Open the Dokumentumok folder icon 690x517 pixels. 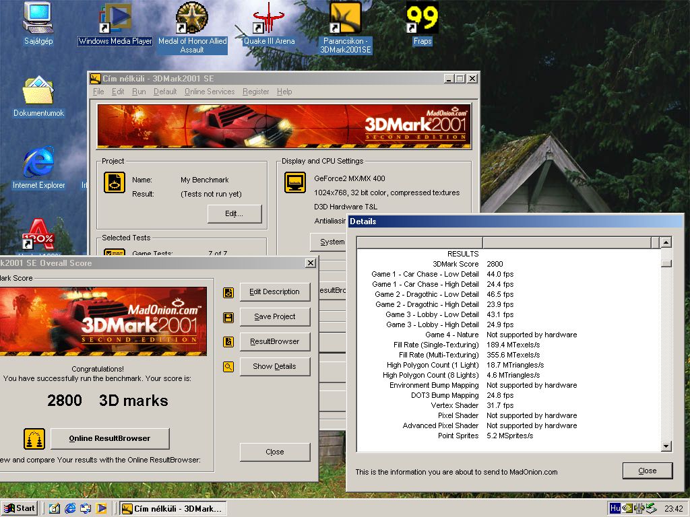pyautogui.click(x=38, y=97)
